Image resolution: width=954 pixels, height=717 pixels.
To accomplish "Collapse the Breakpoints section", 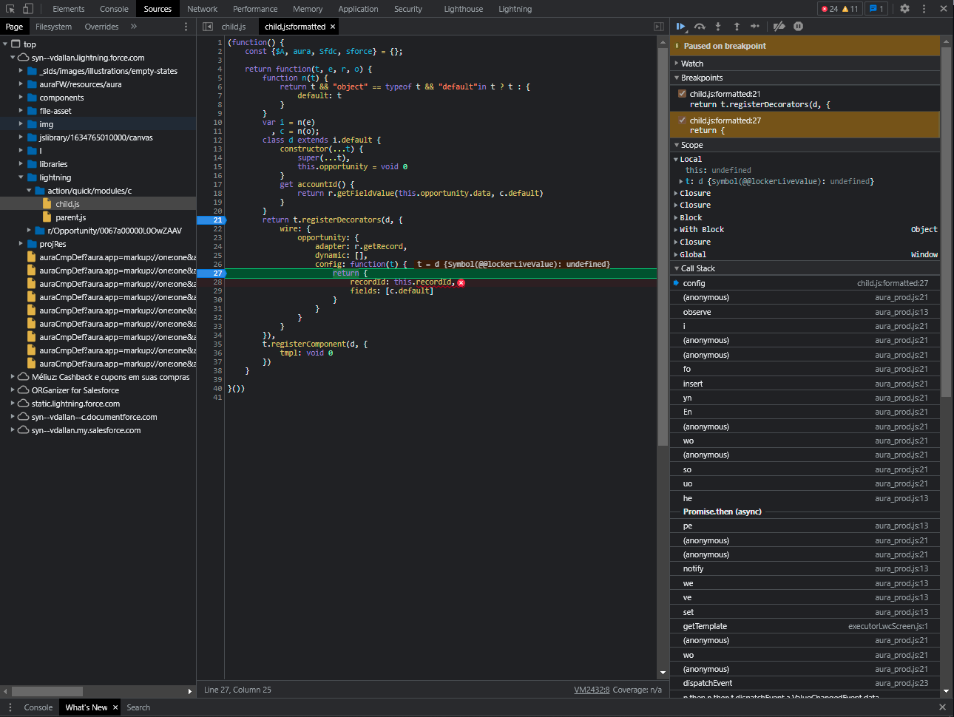I will pos(805,78).
